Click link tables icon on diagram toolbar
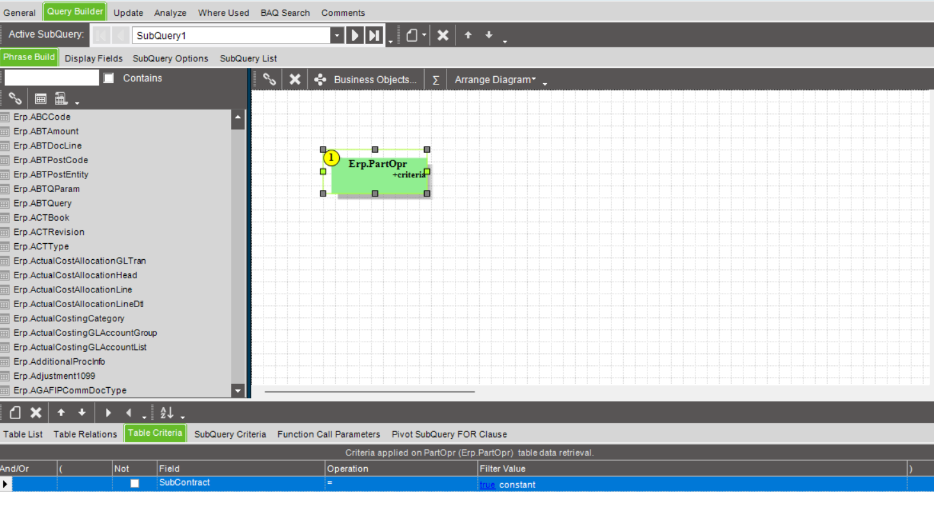Viewport: 934px width, 517px height. point(270,79)
